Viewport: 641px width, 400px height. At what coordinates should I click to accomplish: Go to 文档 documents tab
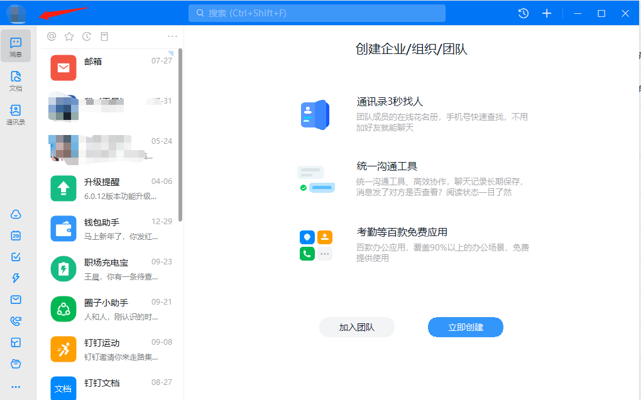click(16, 81)
